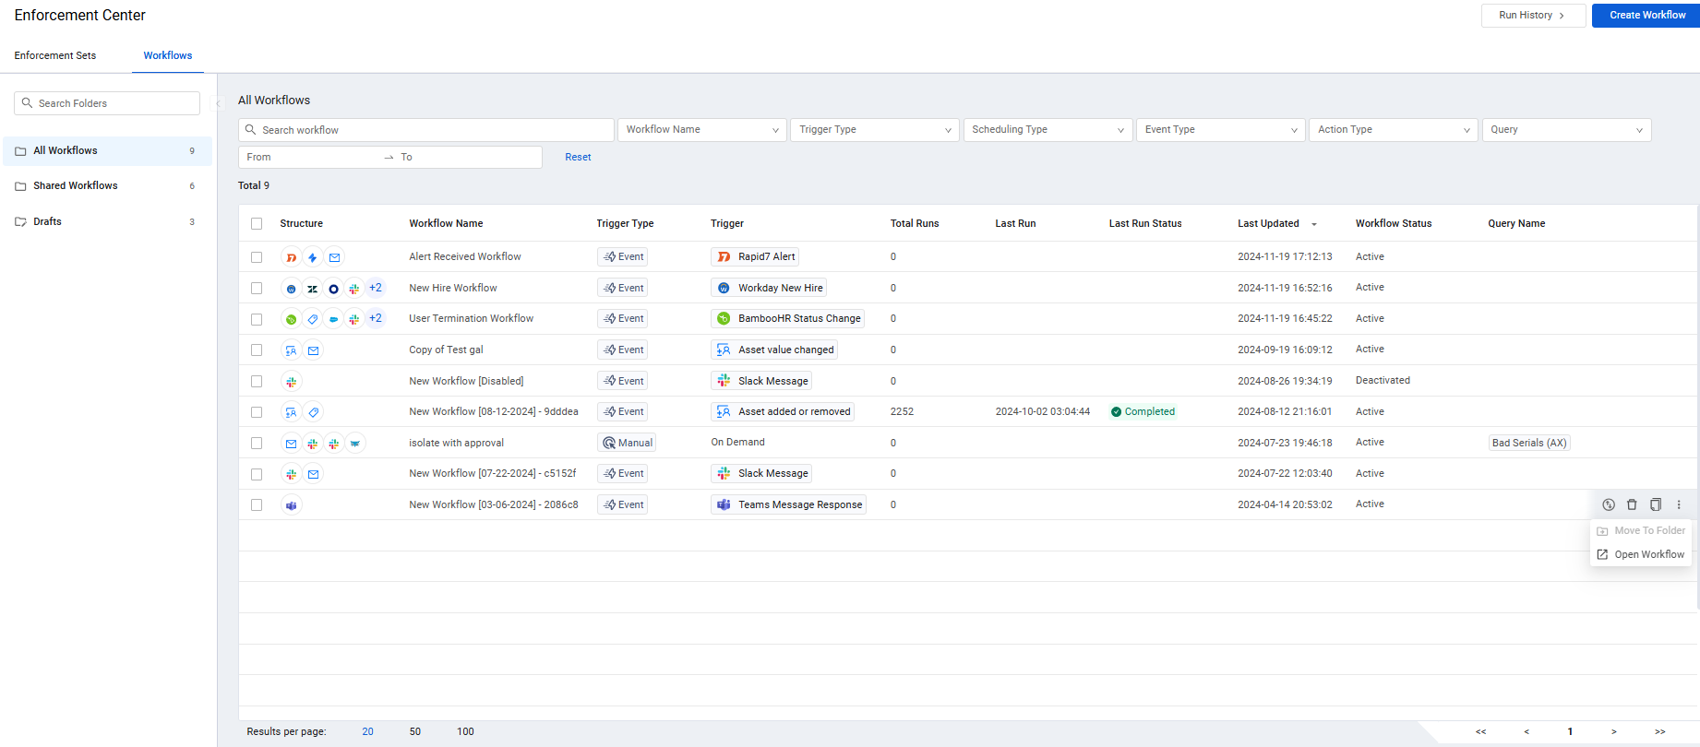Click envelope icon in c5152f workflow row

click(x=313, y=474)
